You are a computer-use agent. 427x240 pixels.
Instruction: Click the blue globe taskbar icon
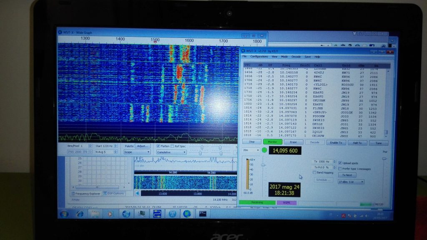(126, 214)
